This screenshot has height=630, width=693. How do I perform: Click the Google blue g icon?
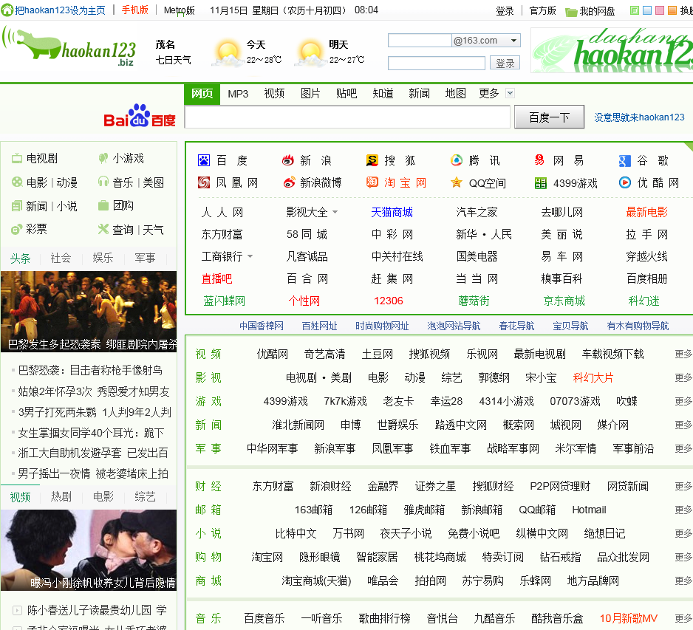tap(624, 161)
